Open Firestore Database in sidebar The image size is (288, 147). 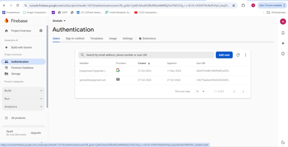(x=23, y=68)
